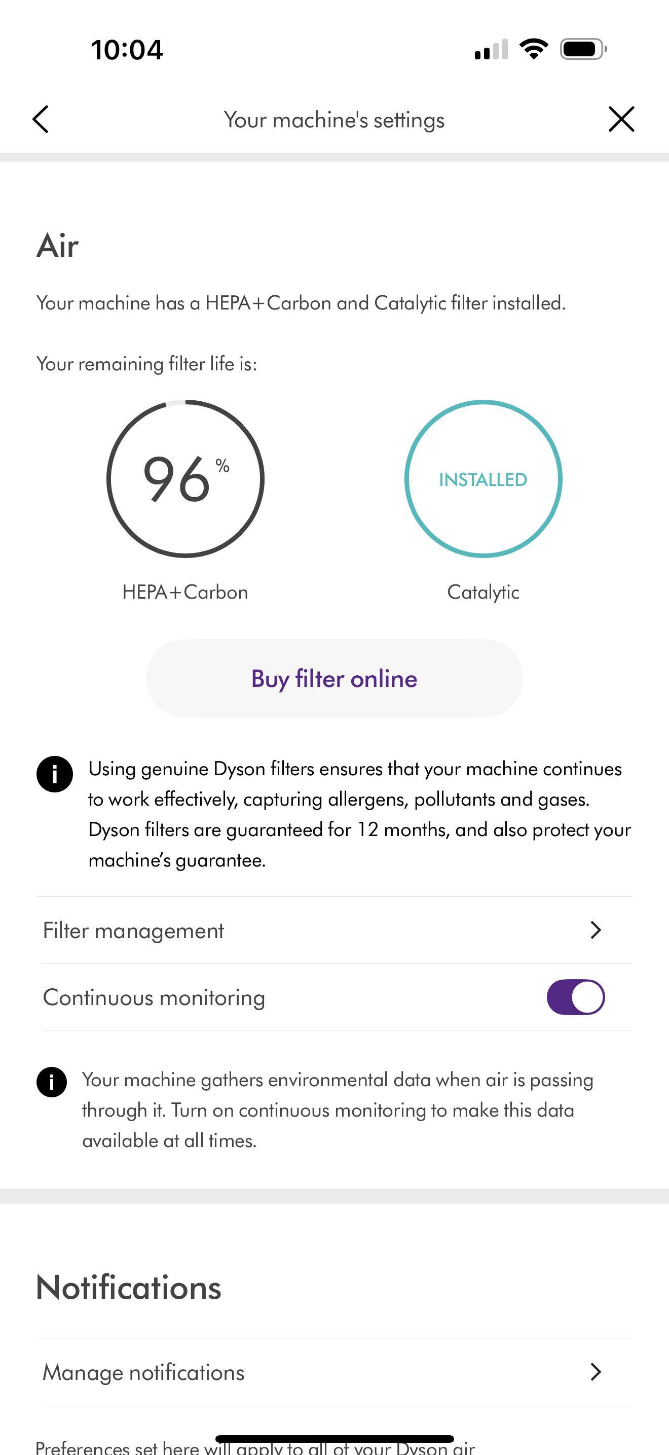Viewport: 669px width, 1455px height.
Task: Close the machine settings screen
Action: [621, 119]
